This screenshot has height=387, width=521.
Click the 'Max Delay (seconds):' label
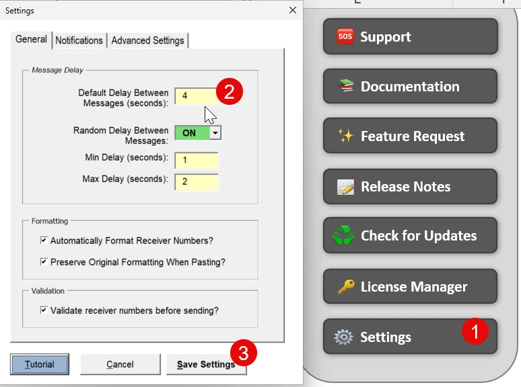click(125, 179)
